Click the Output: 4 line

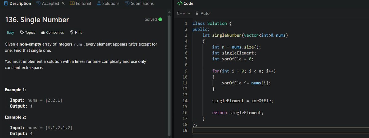click(21, 134)
